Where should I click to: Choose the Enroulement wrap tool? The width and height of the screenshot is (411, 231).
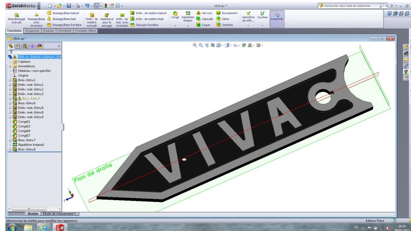pos(227,13)
